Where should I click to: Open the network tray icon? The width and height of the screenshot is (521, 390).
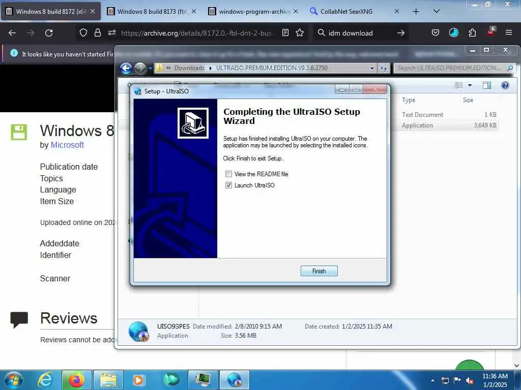(445, 380)
